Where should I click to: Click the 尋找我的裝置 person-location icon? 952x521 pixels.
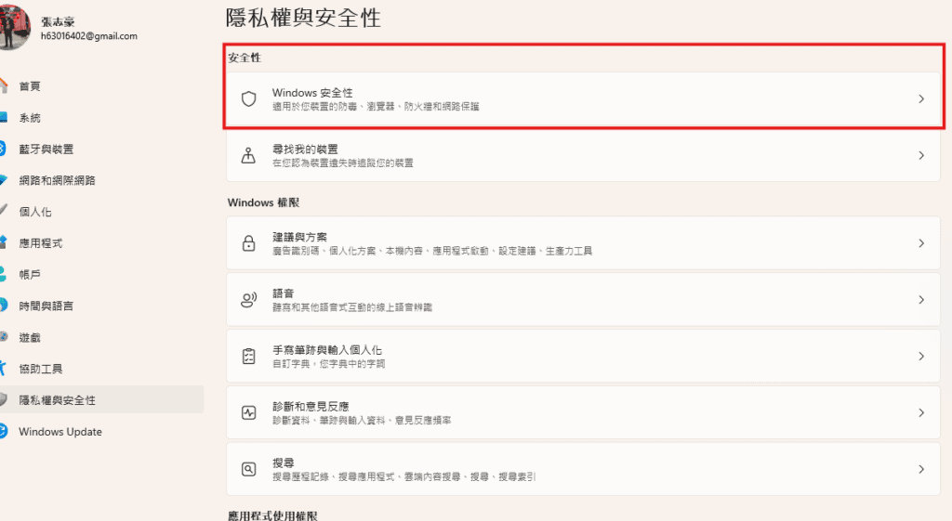248,155
